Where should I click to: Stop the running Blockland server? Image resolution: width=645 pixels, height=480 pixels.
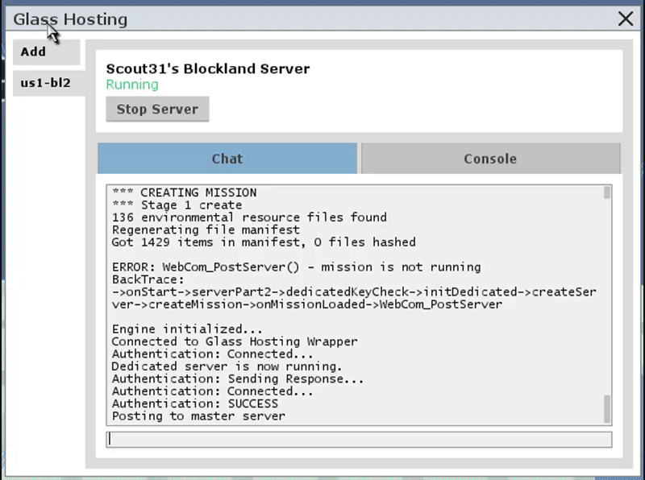pyautogui.click(x=157, y=110)
